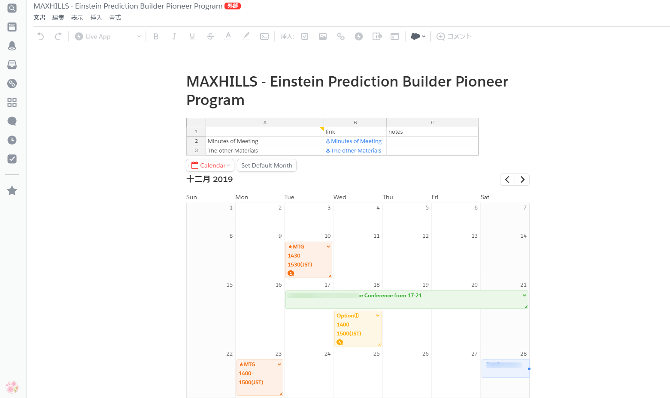Open the Calendar dropdown menu
670x398 pixels.
(210, 165)
